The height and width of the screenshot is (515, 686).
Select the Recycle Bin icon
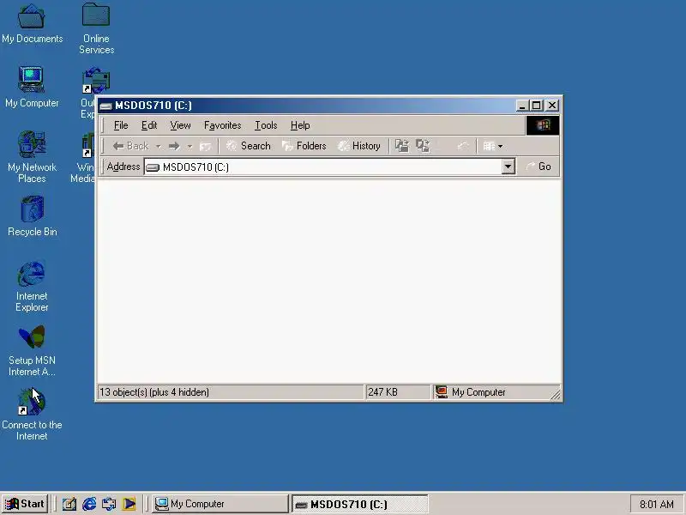32,216
